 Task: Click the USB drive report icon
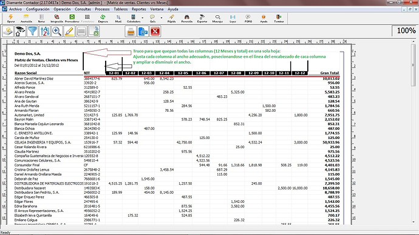coord(20,32)
